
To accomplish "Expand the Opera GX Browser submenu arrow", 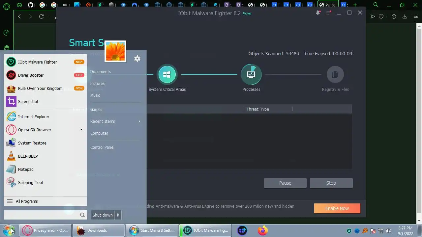I will pyautogui.click(x=81, y=130).
